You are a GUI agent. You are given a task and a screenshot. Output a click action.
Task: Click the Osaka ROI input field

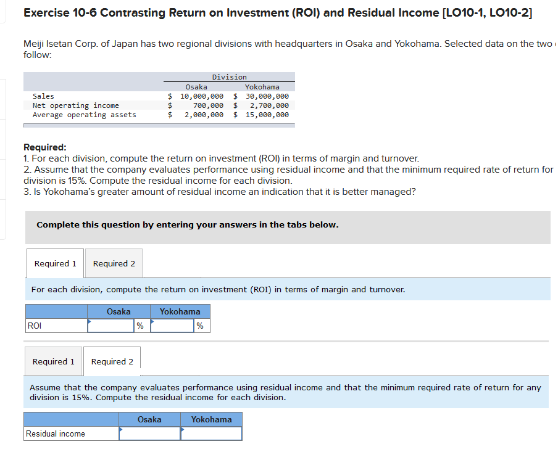110,326
